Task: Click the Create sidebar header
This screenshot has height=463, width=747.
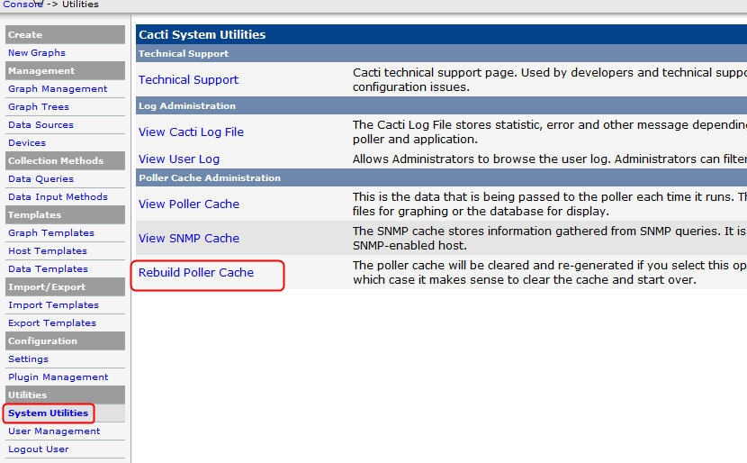Action: pyautogui.click(x=66, y=35)
